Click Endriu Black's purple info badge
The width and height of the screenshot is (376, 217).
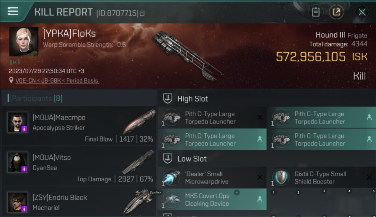pos(24,208)
